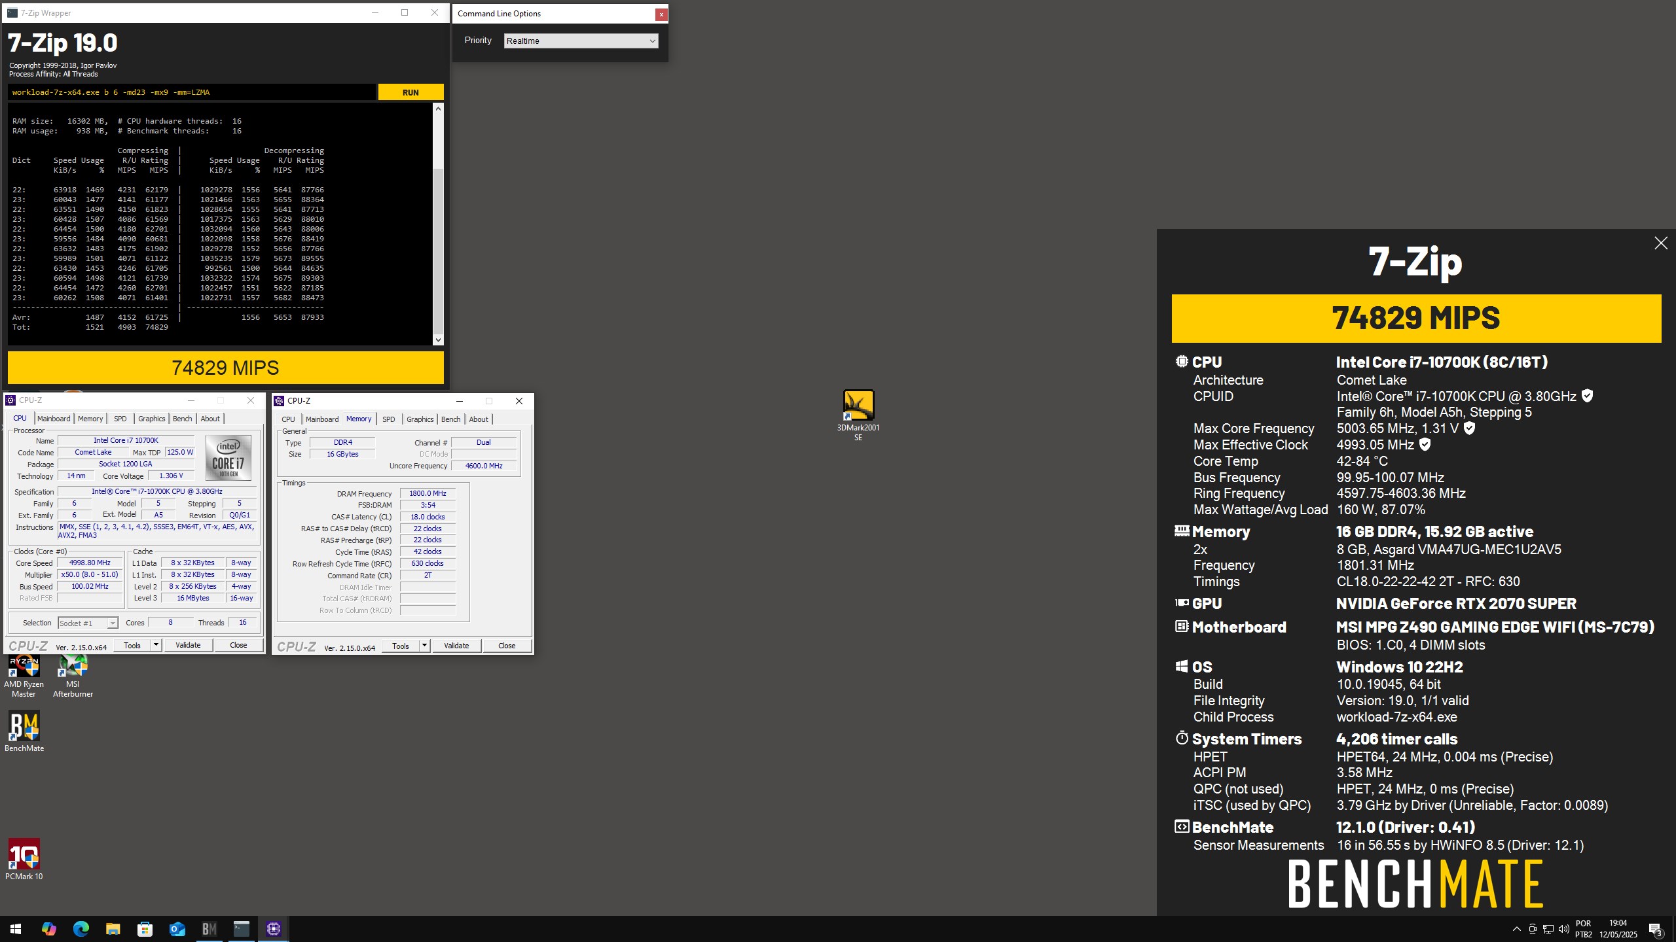1676x942 pixels.
Task: Select the DRAM Frequency value 1800.0 MHz
Action: (428, 493)
